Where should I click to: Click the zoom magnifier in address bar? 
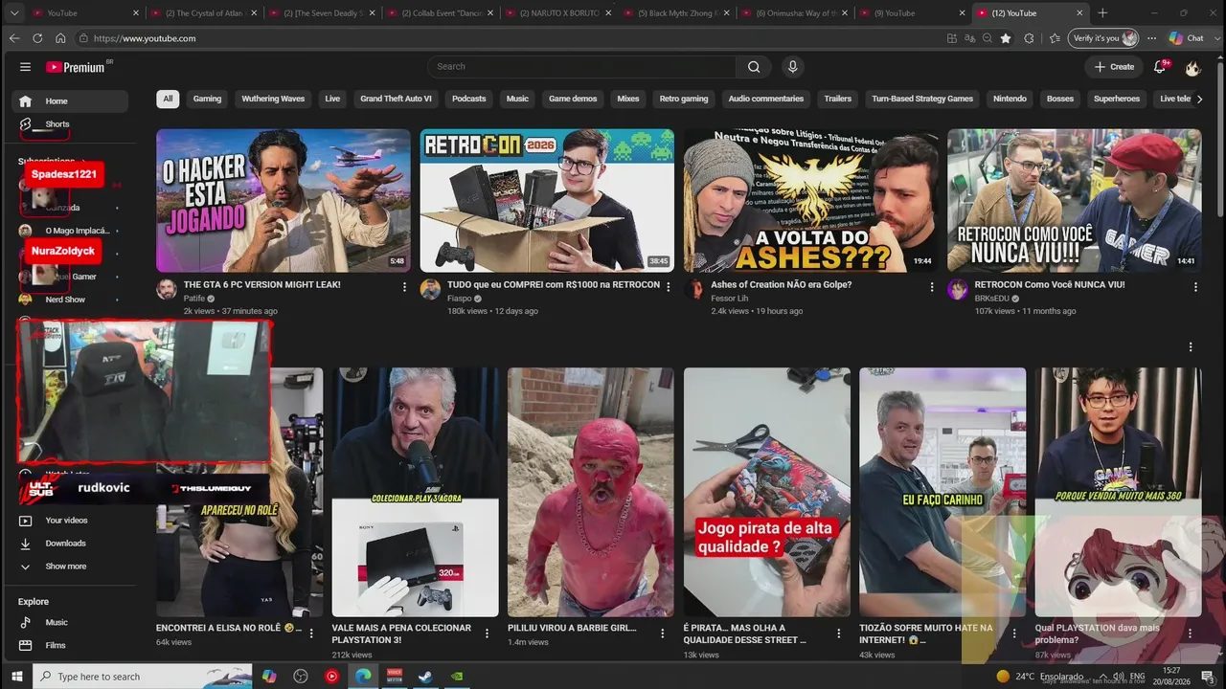[988, 38]
